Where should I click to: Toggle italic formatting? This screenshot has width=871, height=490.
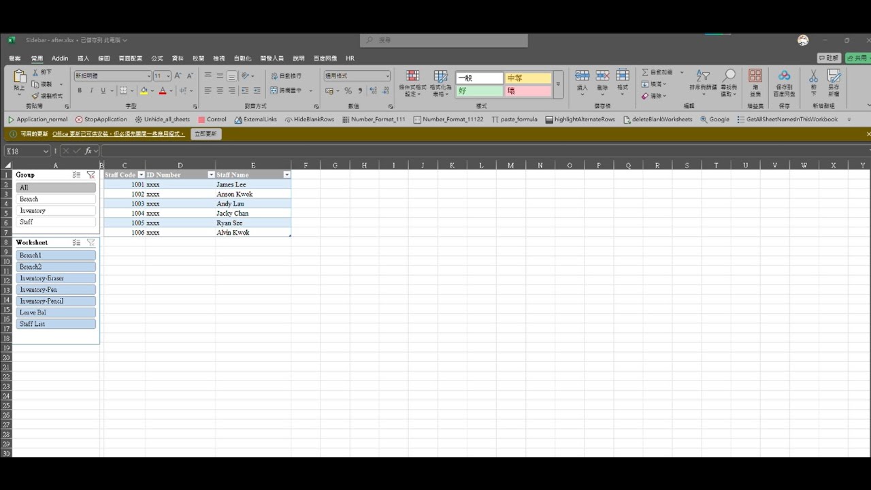click(91, 91)
